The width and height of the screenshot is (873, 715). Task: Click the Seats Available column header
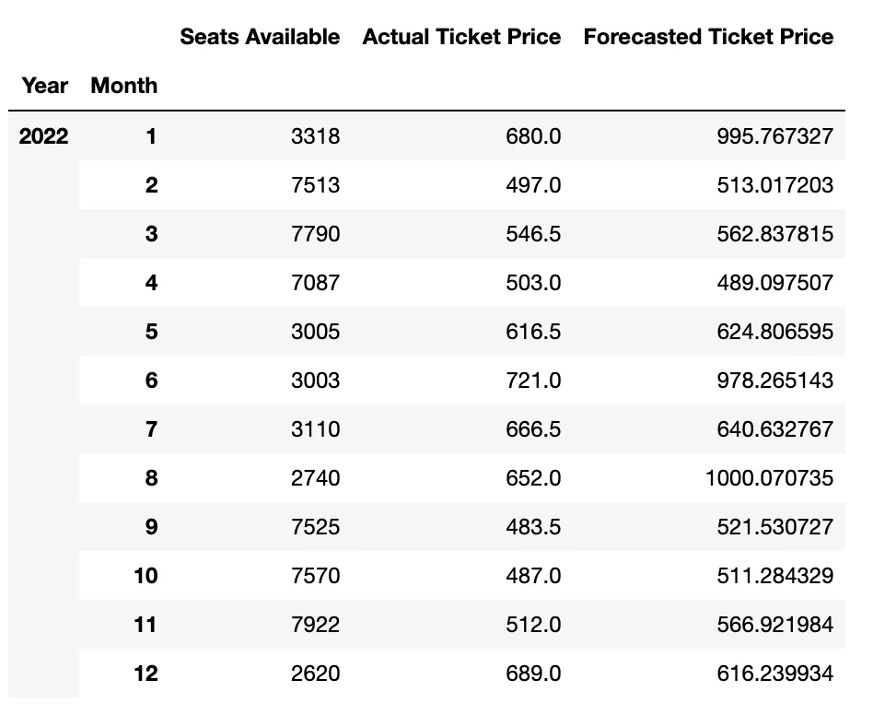[260, 37]
